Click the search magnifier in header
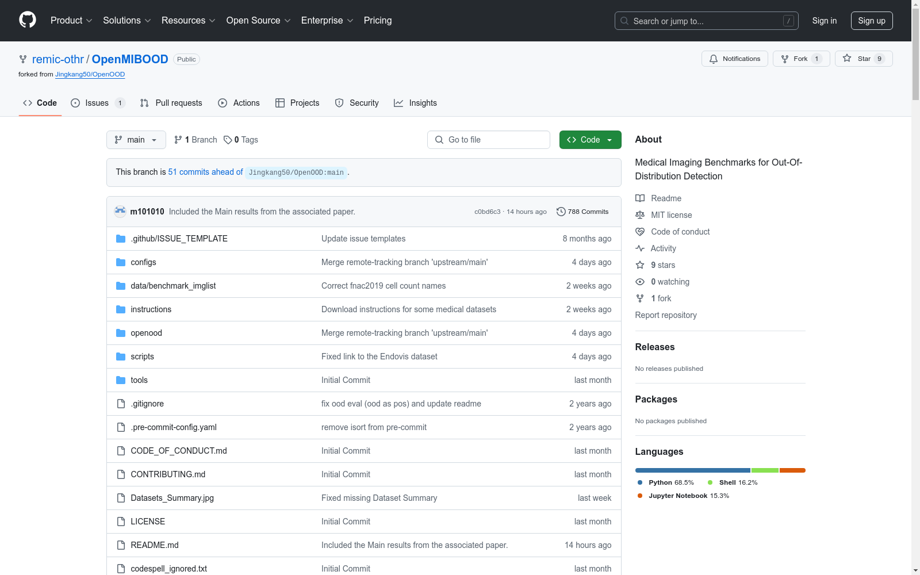 click(624, 21)
